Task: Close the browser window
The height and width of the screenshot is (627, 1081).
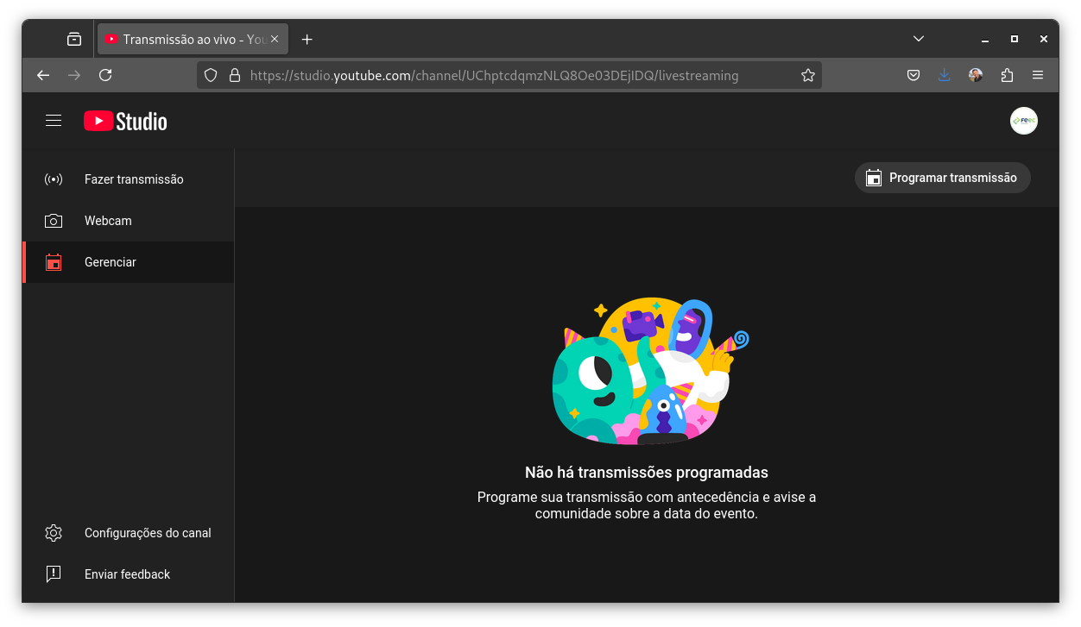Action: click(1044, 39)
